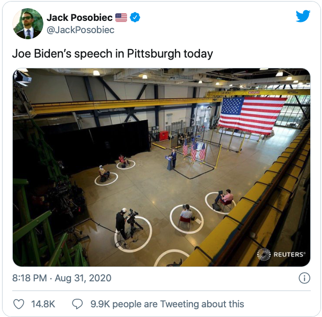Click the REUTERS text watermark
This screenshot has width=322, height=317.
[289, 254]
